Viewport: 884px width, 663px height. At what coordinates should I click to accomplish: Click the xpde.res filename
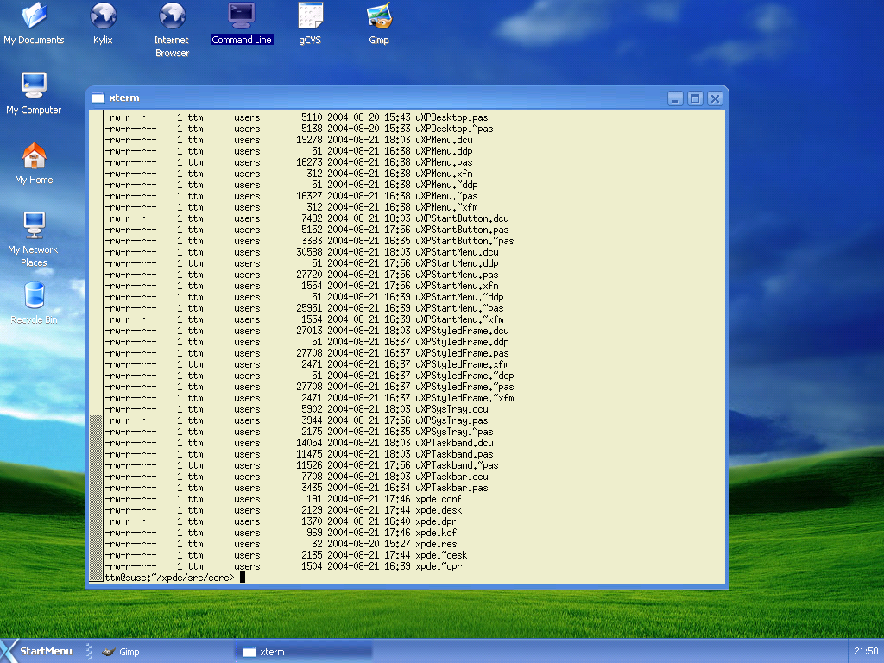pos(436,544)
